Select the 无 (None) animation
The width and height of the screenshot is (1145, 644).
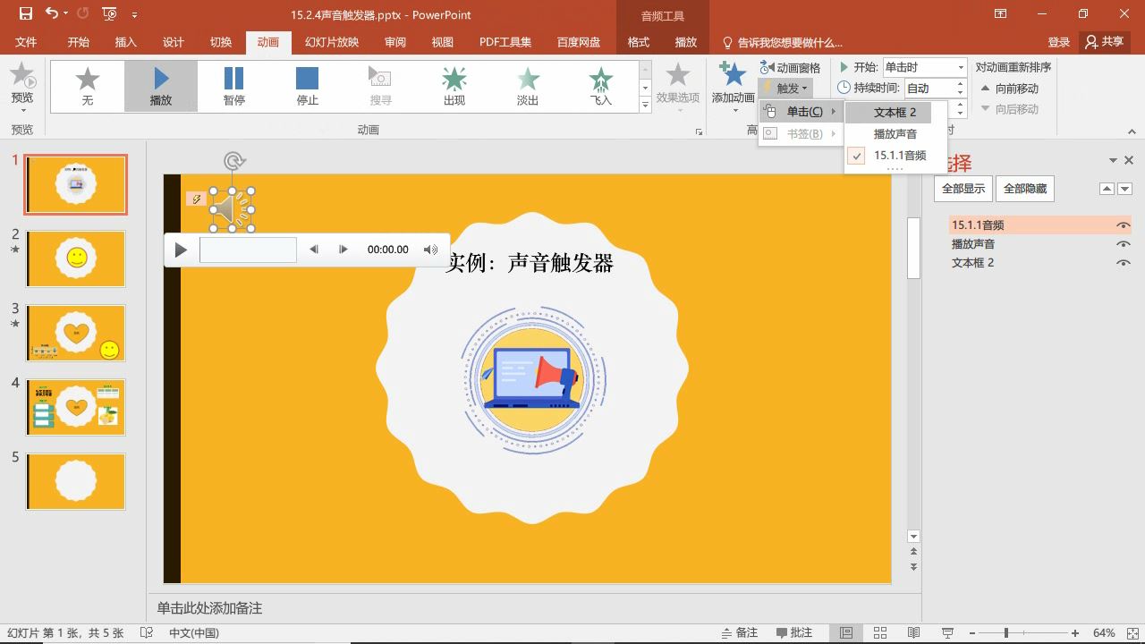click(87, 86)
